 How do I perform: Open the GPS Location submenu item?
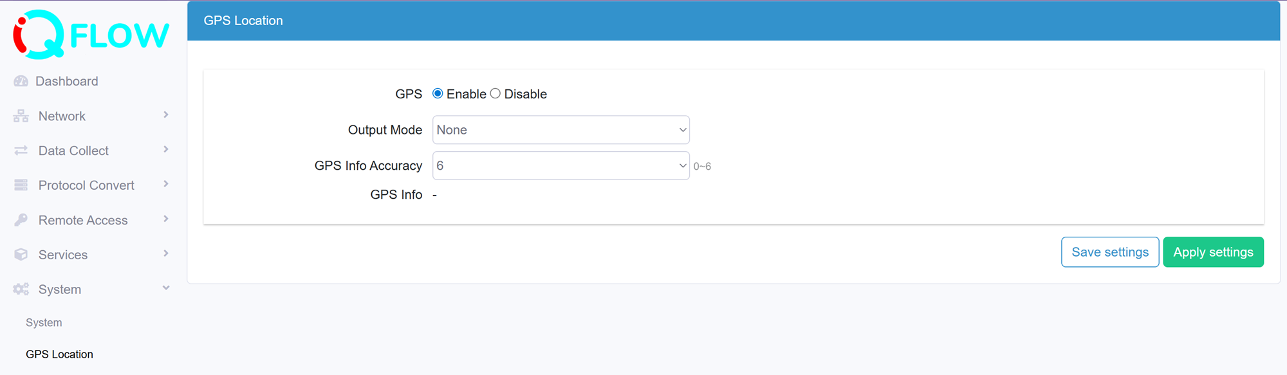point(59,354)
